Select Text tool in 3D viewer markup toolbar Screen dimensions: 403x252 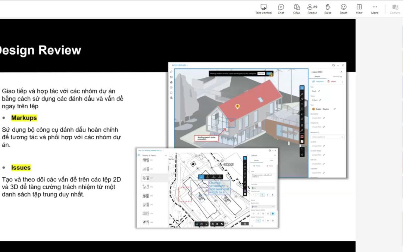point(302,104)
